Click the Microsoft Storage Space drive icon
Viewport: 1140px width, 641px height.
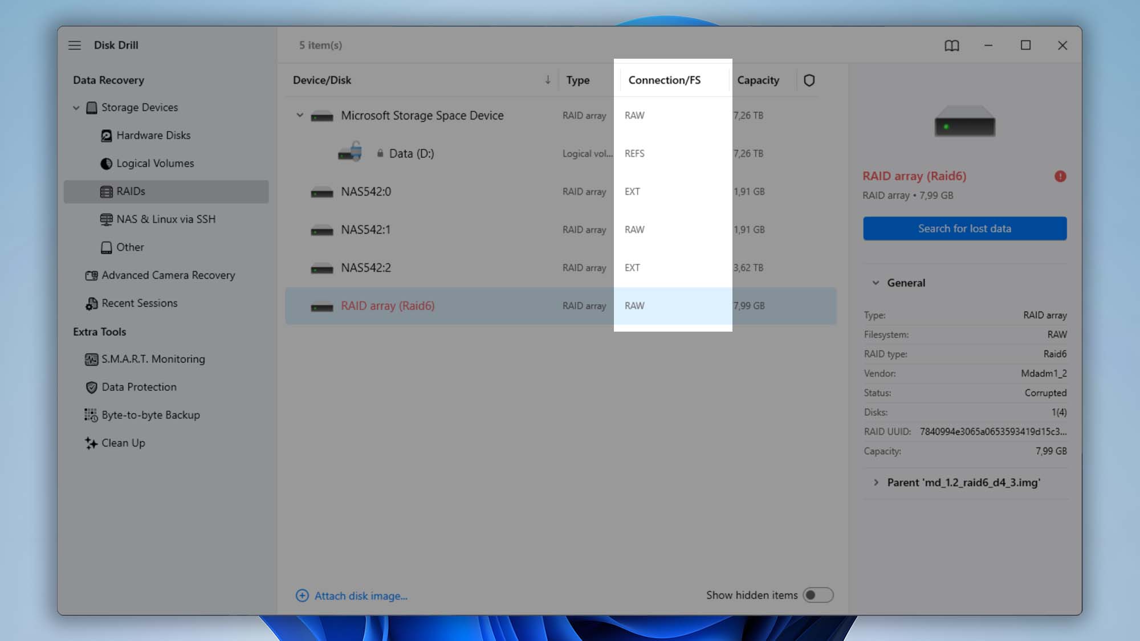pyautogui.click(x=322, y=116)
